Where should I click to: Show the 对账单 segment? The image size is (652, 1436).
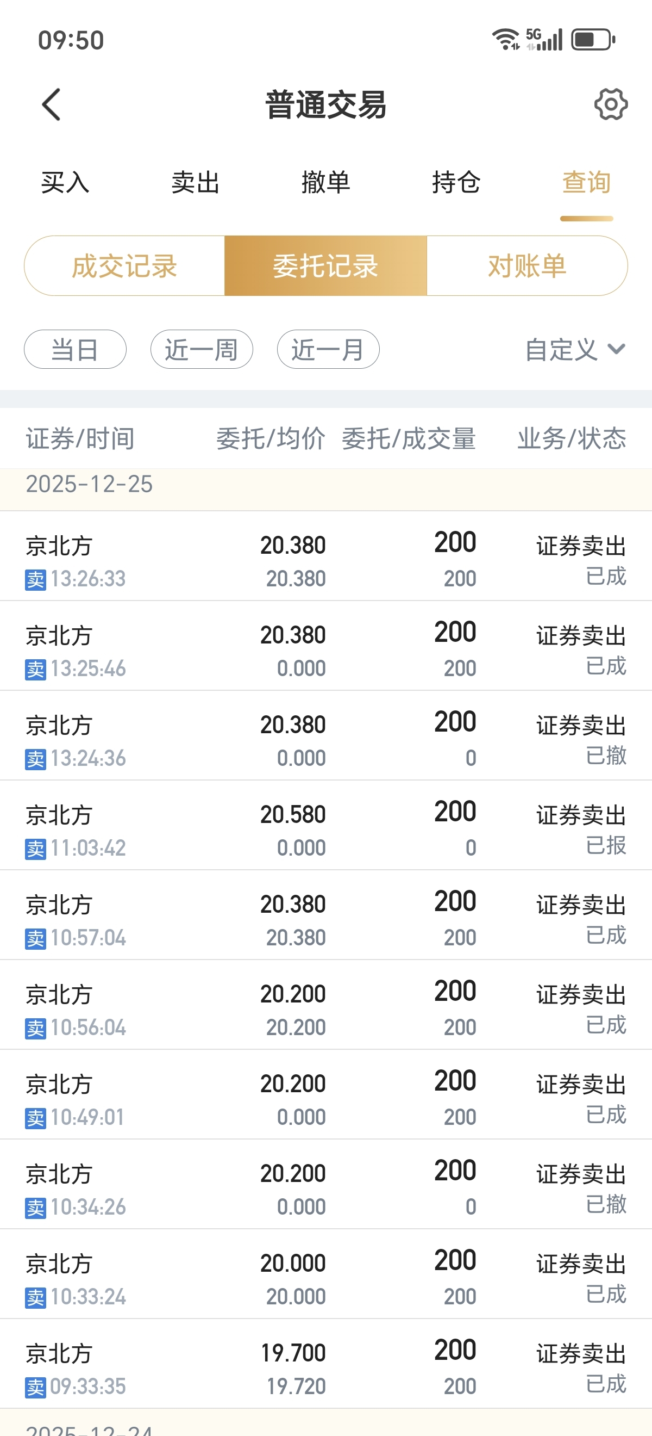526,266
